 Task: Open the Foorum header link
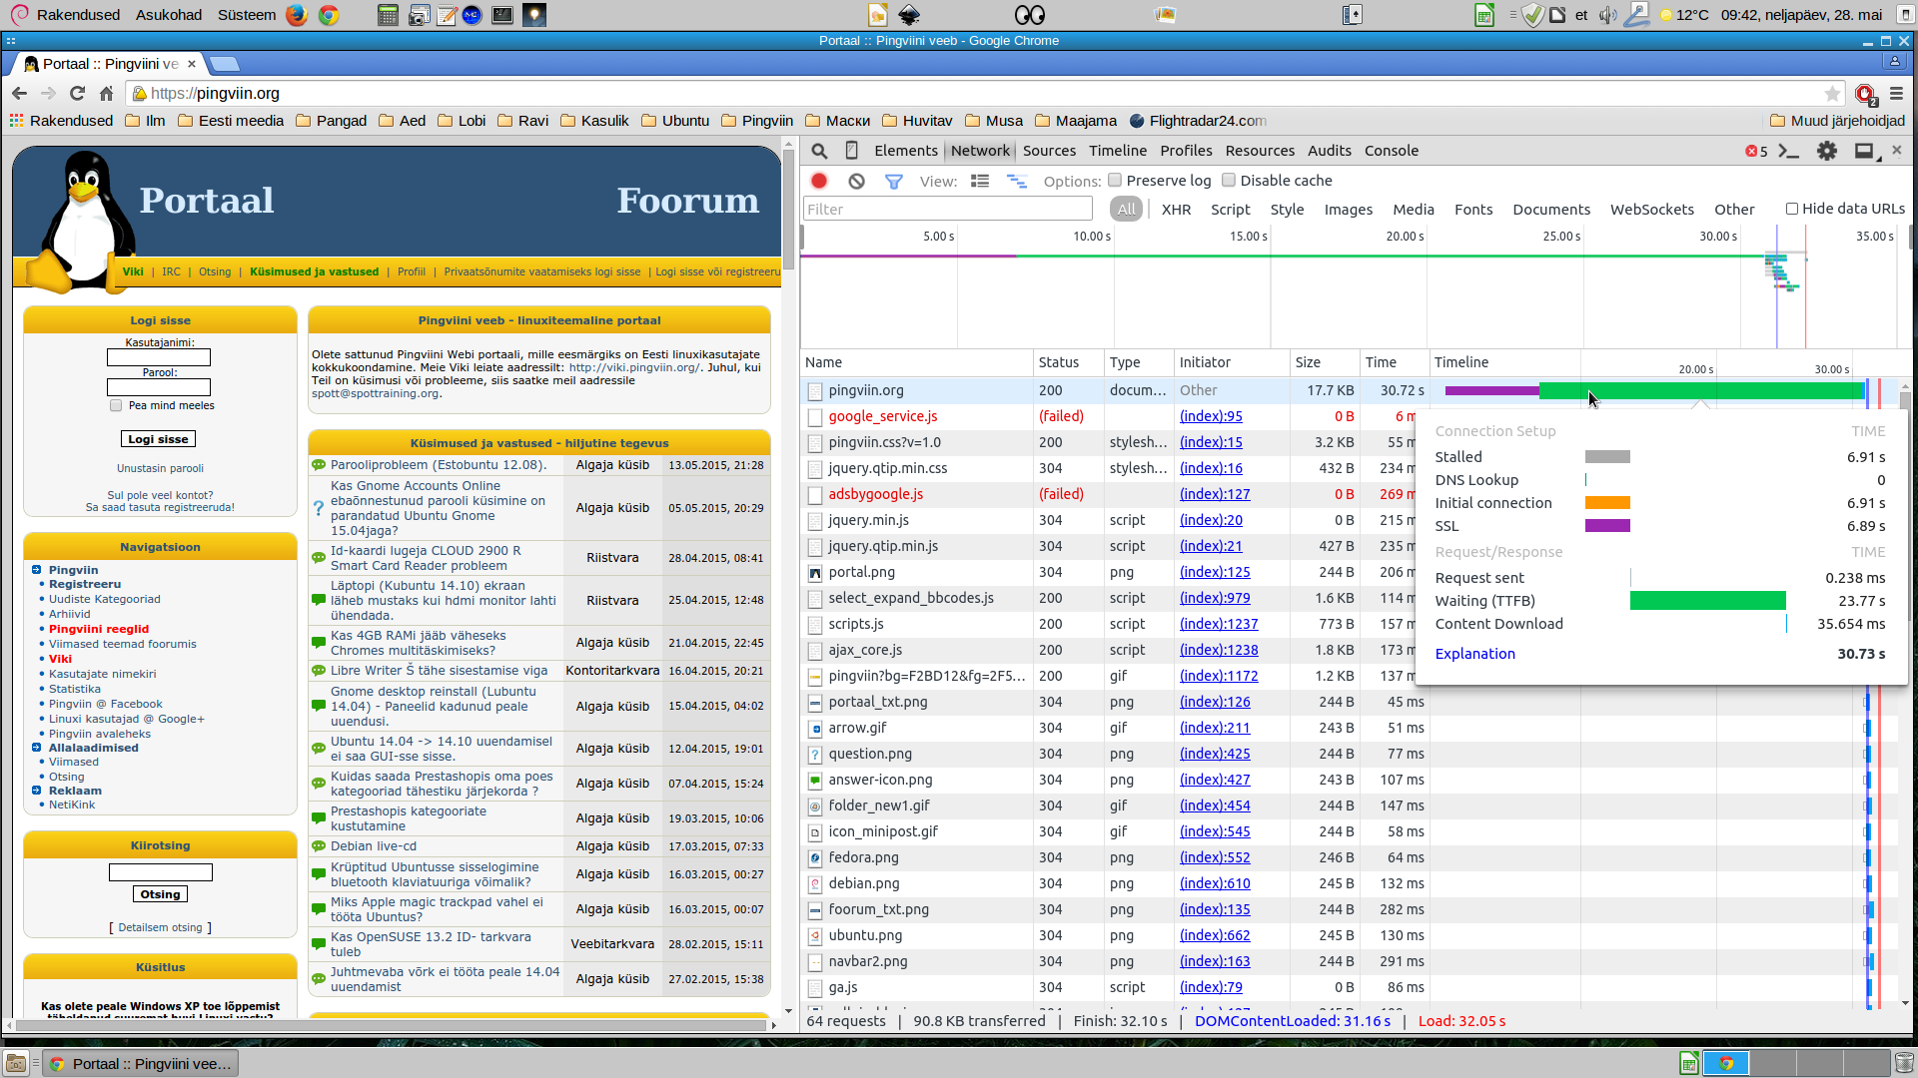[x=687, y=201]
